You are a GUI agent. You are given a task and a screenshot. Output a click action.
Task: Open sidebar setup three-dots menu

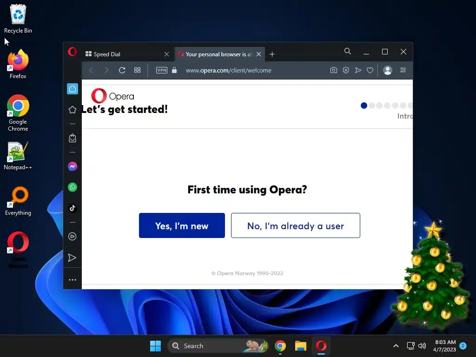pyautogui.click(x=72, y=280)
